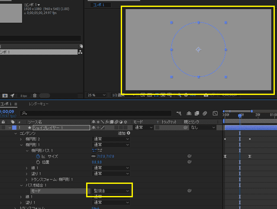
Task: Collapse the 楕円形パス 1 group
Action: (27, 151)
